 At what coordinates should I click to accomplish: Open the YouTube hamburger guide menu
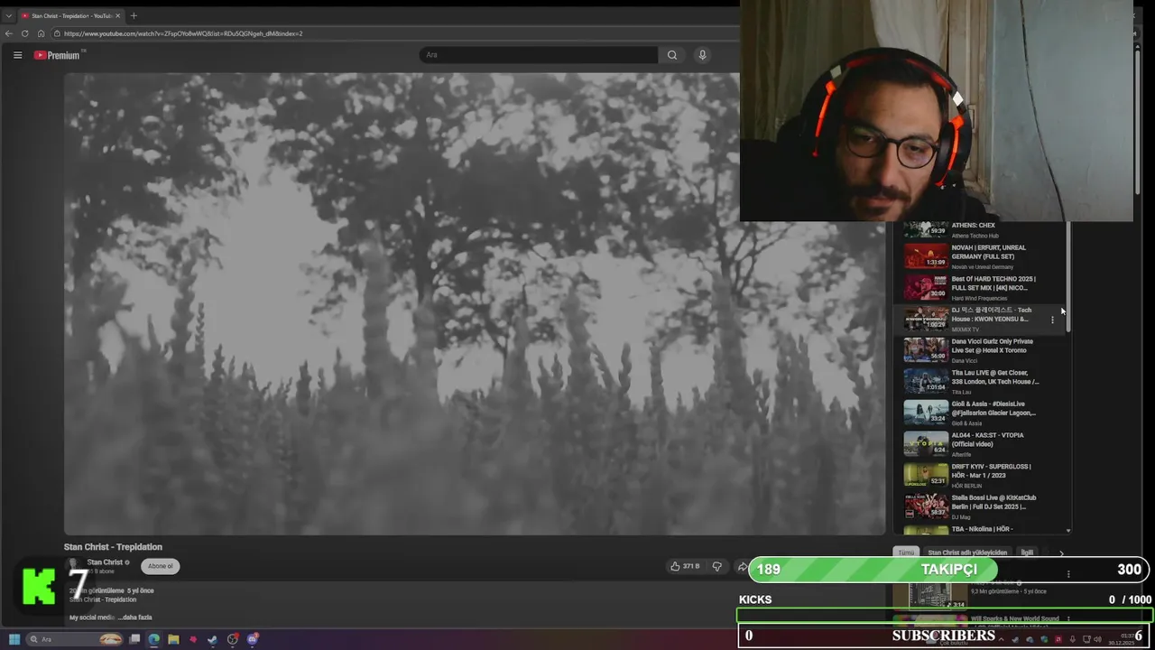(17, 55)
